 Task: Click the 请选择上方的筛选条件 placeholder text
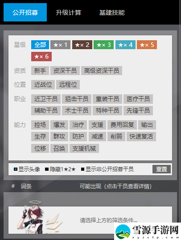tap(109, 220)
